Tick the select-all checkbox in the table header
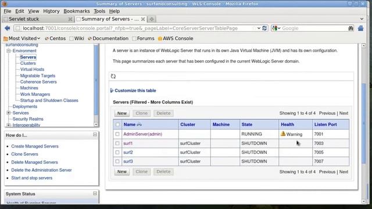Viewport: 372px width, 209px height. [x=117, y=124]
